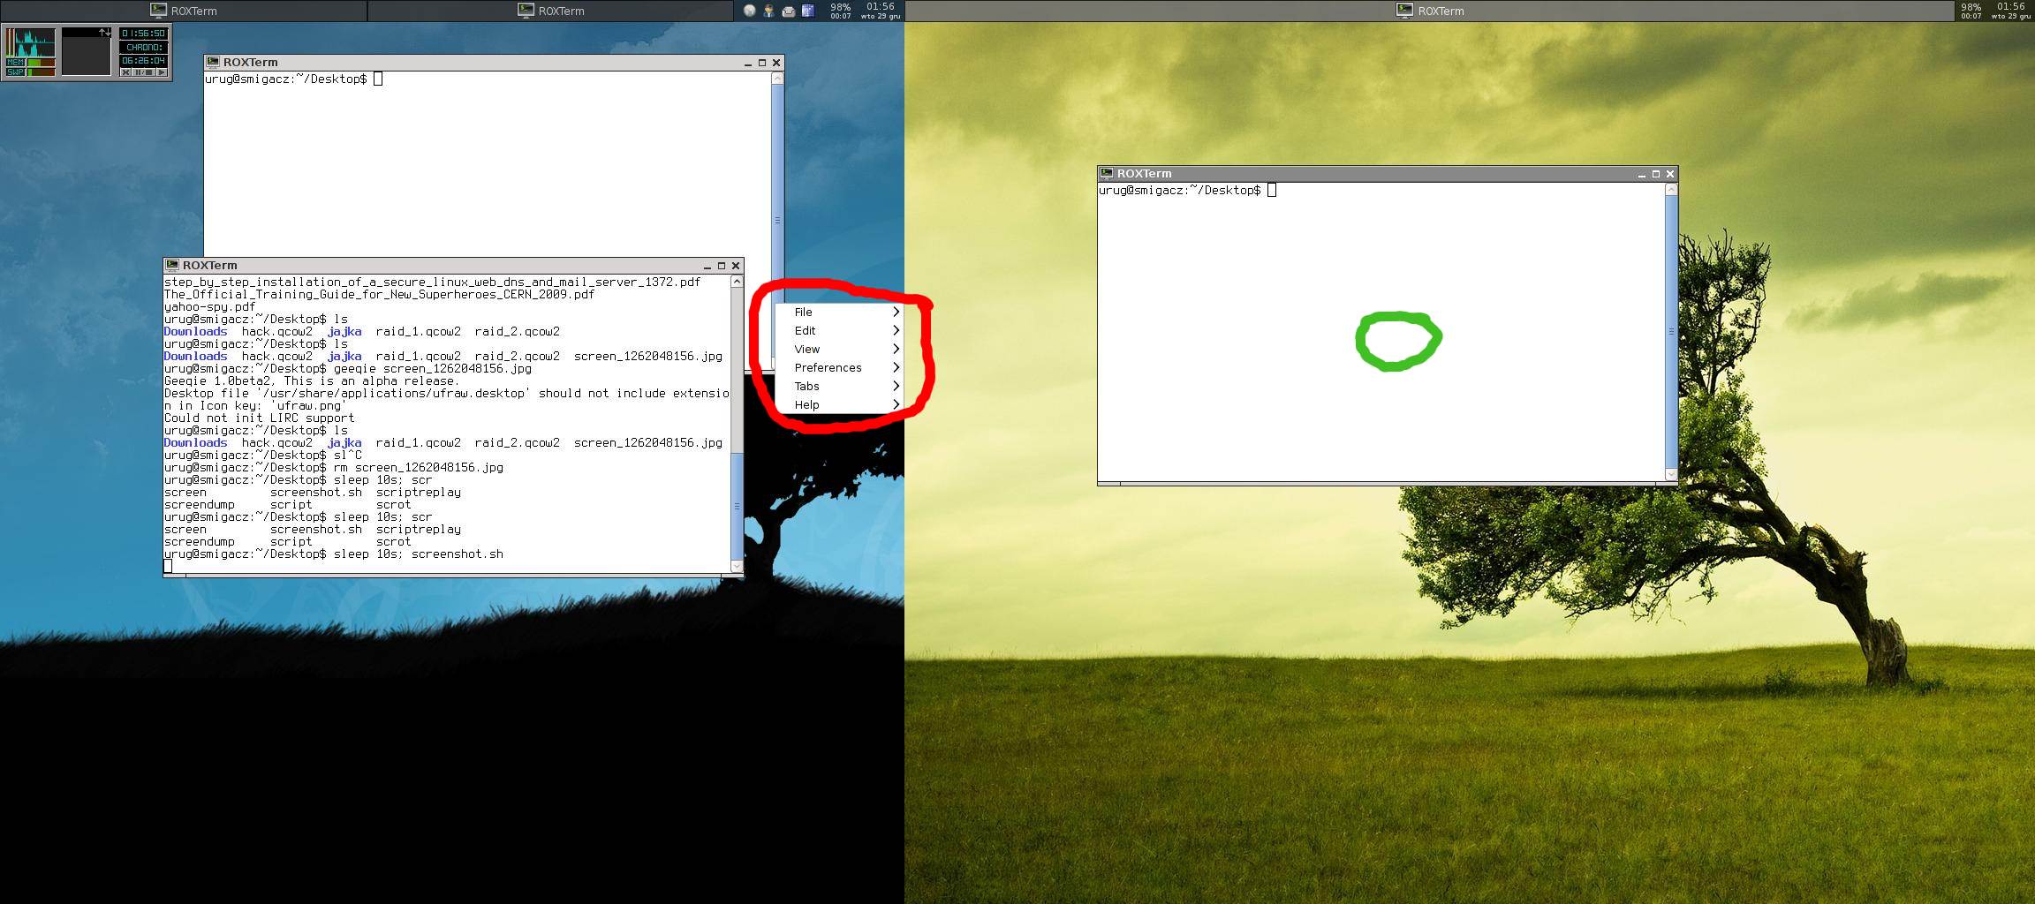
Task: Click the blue grid tray icon
Action: tap(807, 11)
